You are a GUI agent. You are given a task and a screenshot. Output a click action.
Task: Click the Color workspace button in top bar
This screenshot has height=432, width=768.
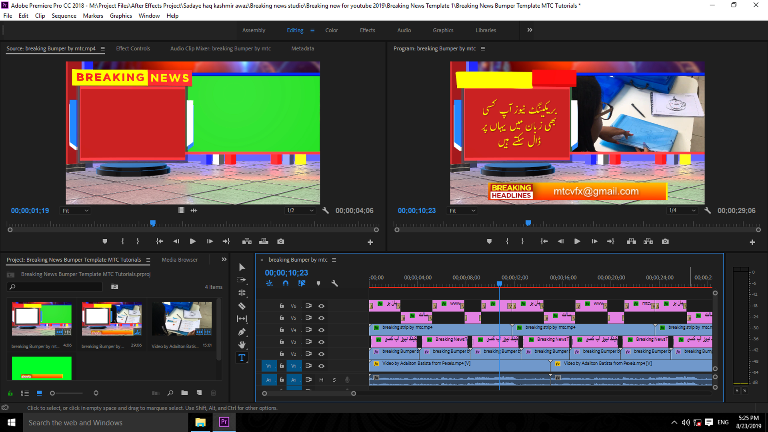point(331,30)
